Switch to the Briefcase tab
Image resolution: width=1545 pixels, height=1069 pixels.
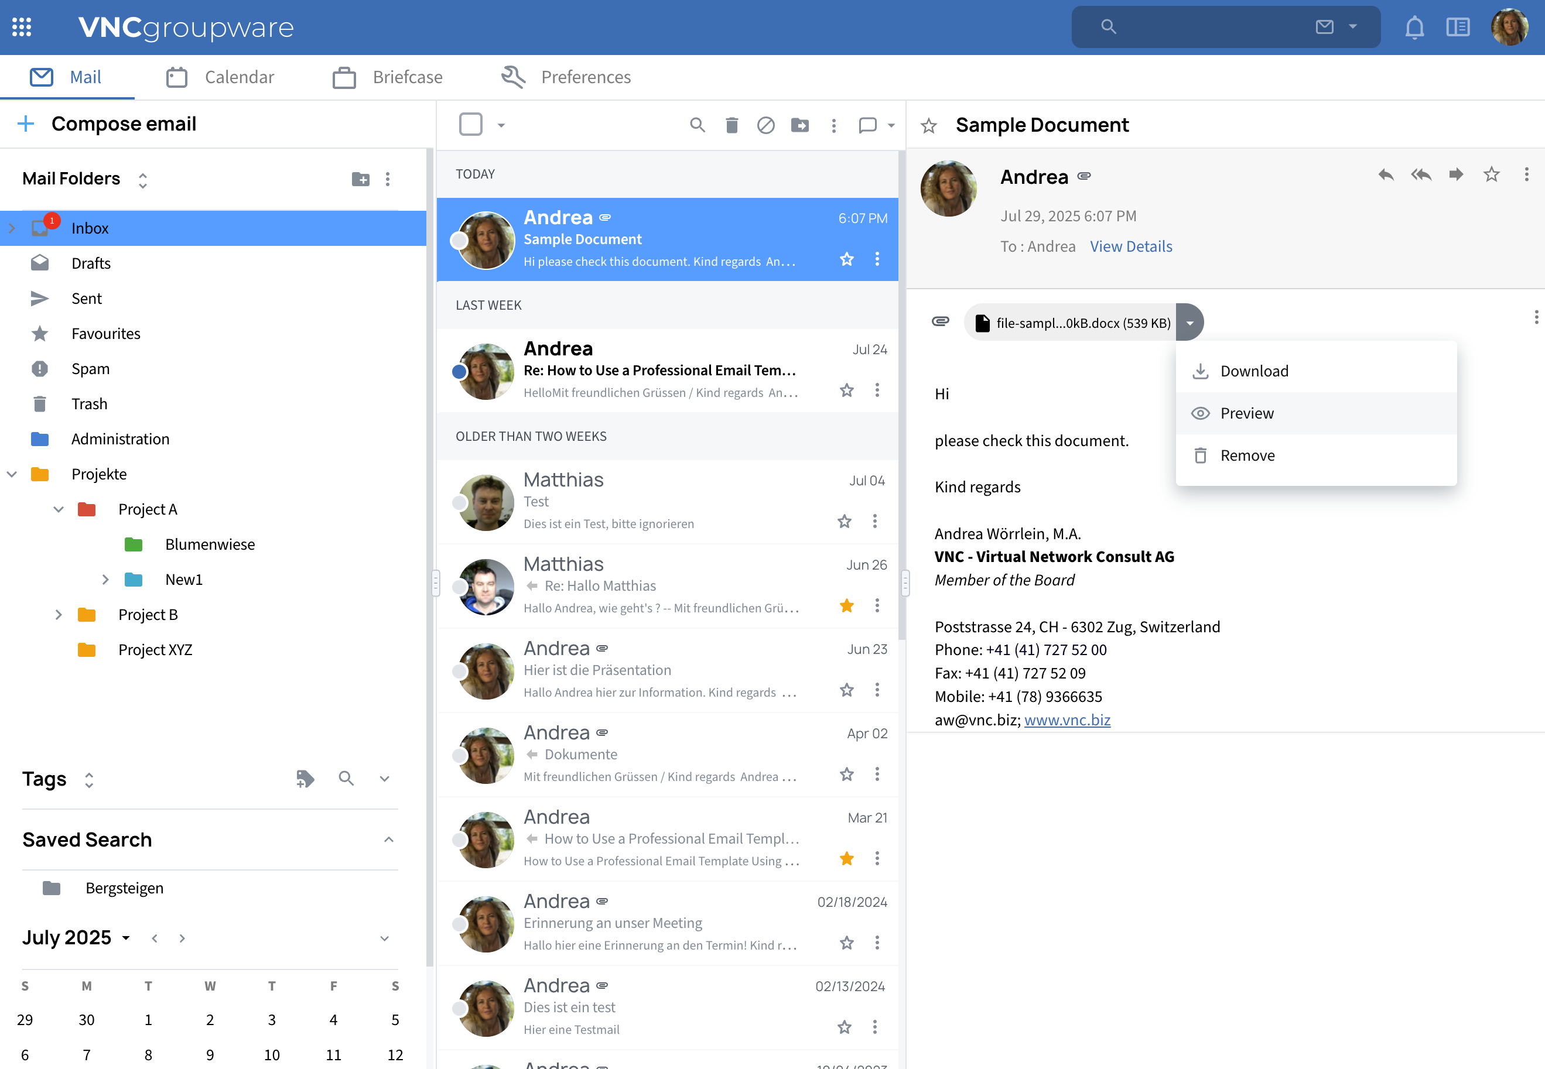click(388, 77)
